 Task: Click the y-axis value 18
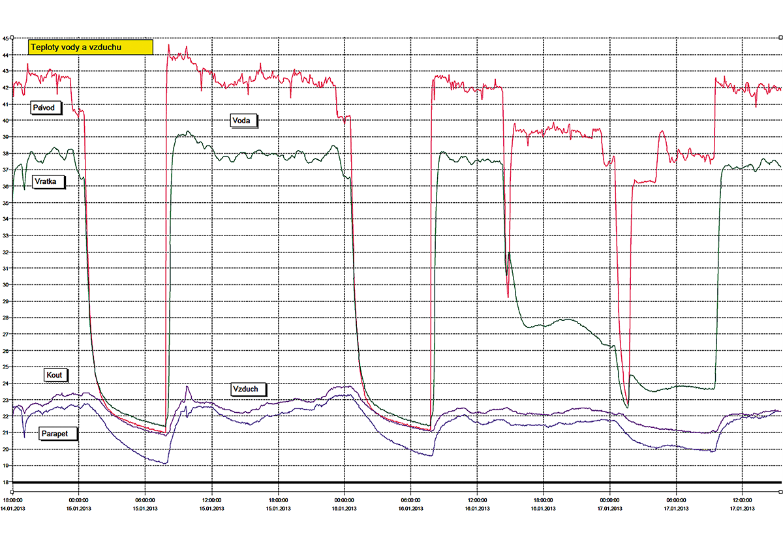tap(5, 483)
